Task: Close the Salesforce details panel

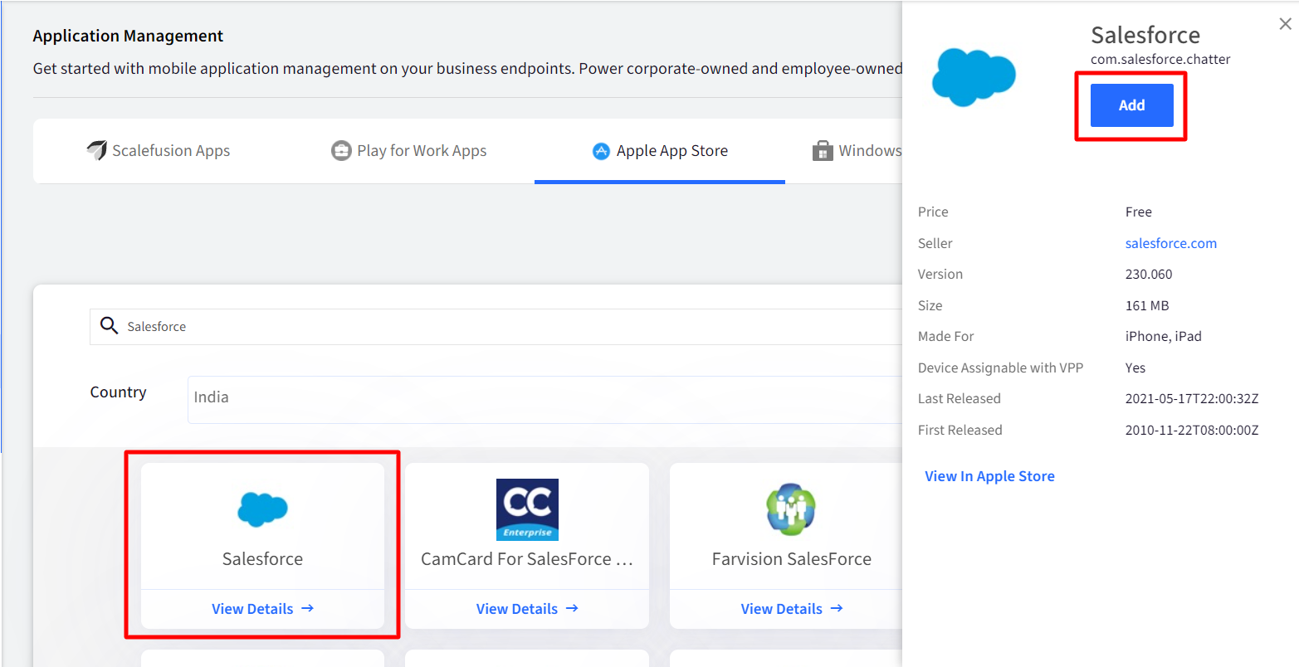Action: pos(1285,25)
